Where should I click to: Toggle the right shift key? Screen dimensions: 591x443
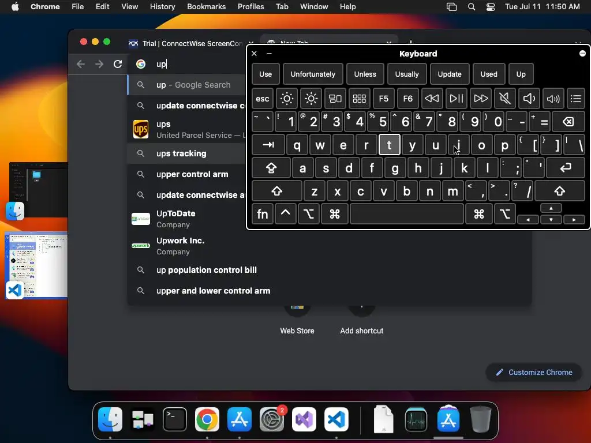coord(559,191)
